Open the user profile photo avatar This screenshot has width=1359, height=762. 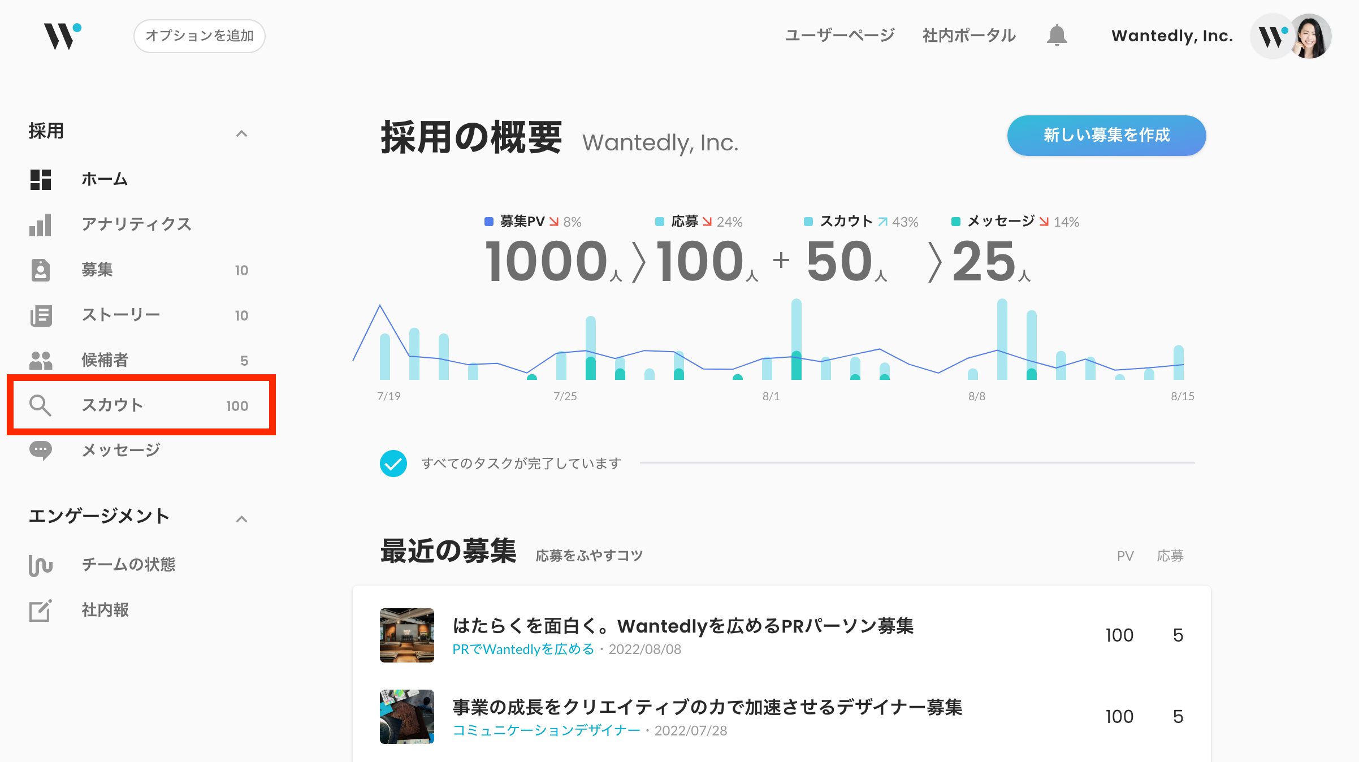coord(1310,36)
